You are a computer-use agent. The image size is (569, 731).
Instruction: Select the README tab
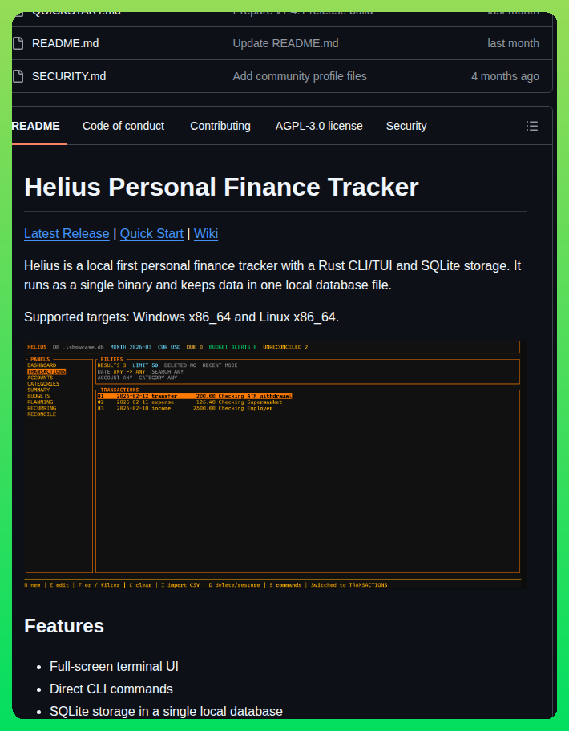click(x=36, y=126)
